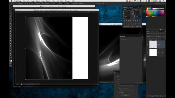Click the delete layer trash icon
The width and height of the screenshot is (175, 98).
[163, 96]
